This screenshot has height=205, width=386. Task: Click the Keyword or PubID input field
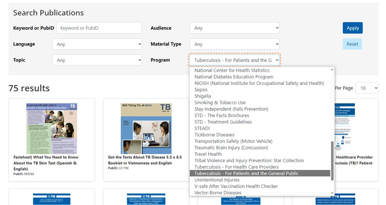tap(99, 28)
